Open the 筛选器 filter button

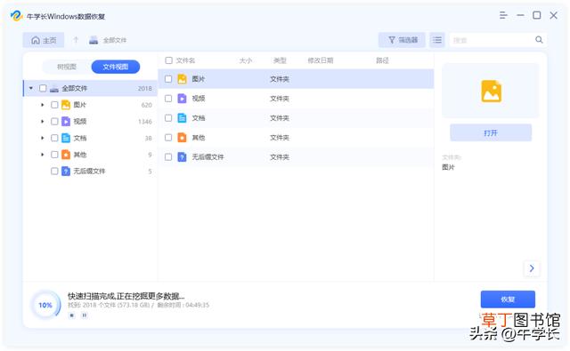402,40
